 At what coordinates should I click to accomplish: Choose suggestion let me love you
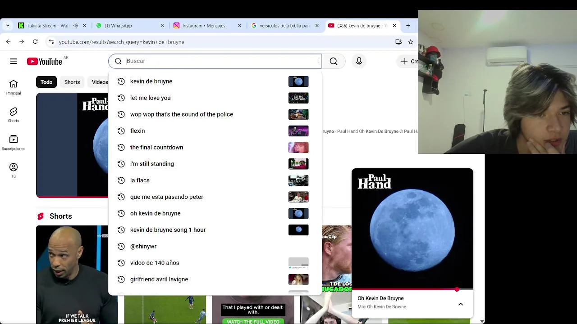pos(215,98)
